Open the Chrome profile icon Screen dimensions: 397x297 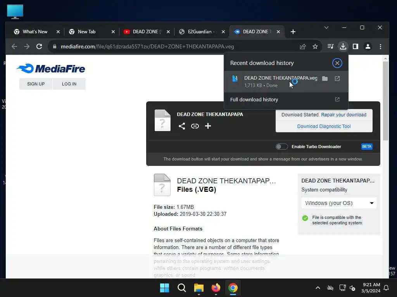pyautogui.click(x=368, y=46)
